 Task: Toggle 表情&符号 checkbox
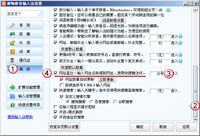click(x=56, y=55)
